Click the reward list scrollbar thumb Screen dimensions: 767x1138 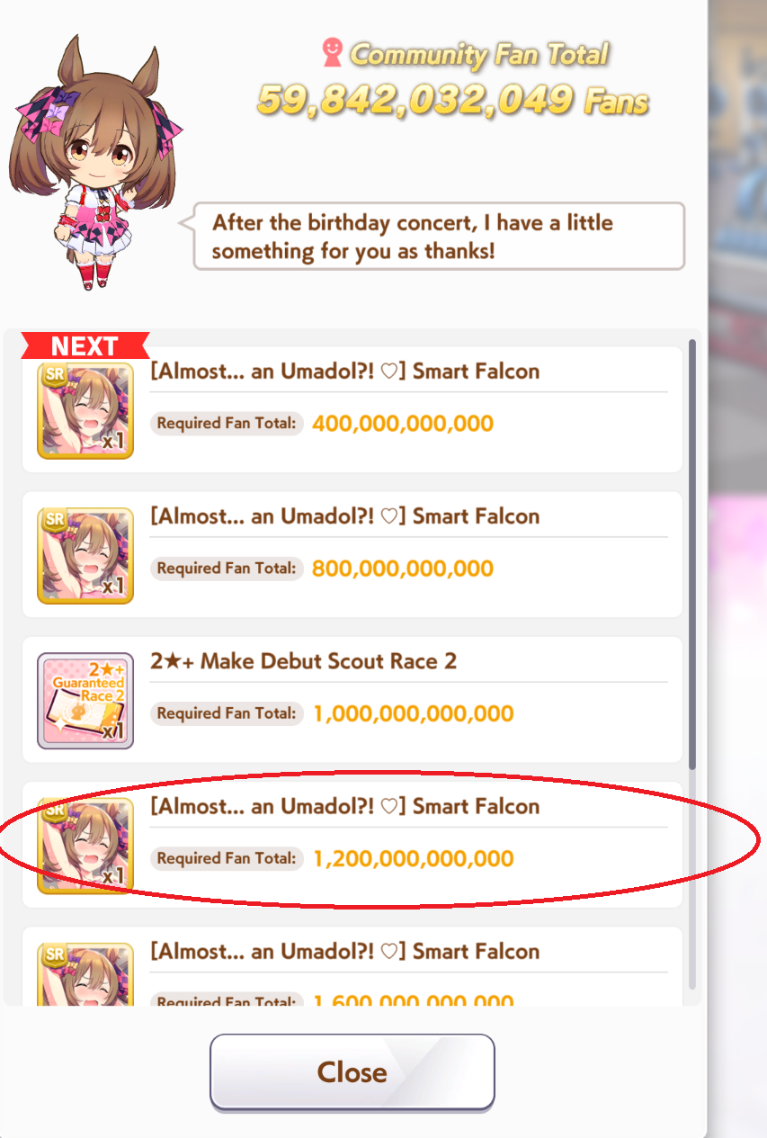pos(691,553)
